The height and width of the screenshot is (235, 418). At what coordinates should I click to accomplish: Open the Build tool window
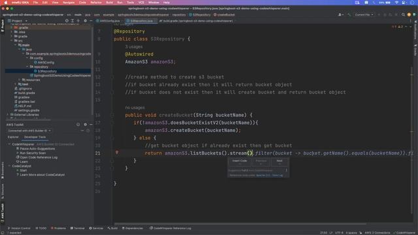[112, 228]
